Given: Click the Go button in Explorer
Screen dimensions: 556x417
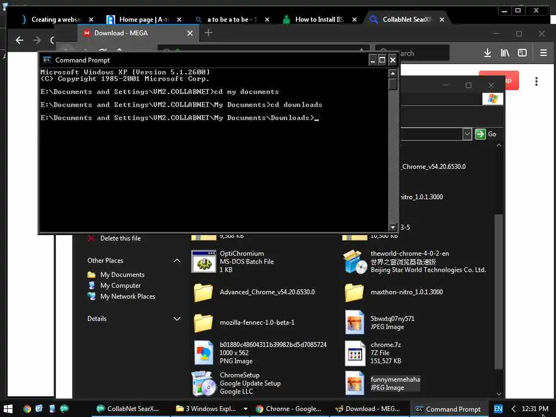Looking at the screenshot, I should pyautogui.click(x=486, y=134).
